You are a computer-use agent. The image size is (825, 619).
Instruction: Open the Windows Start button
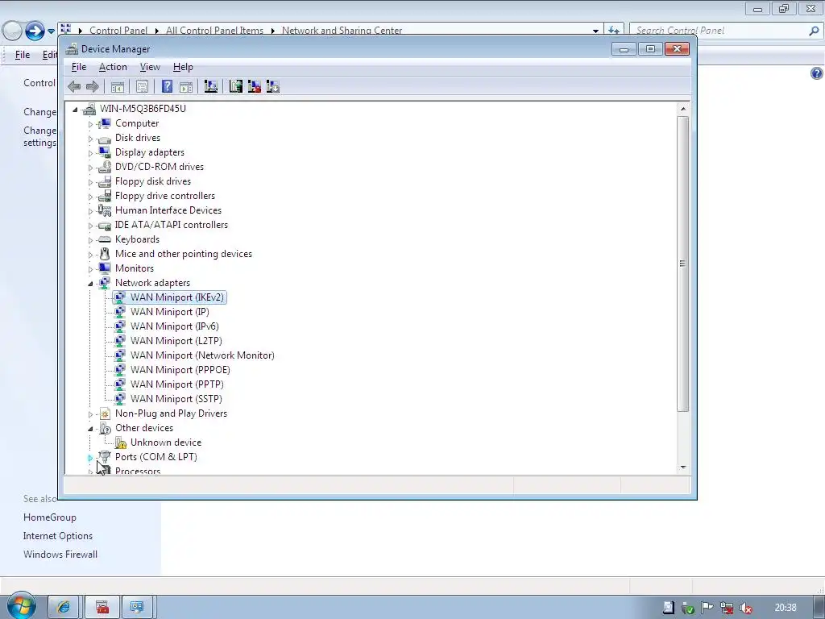pos(21,607)
